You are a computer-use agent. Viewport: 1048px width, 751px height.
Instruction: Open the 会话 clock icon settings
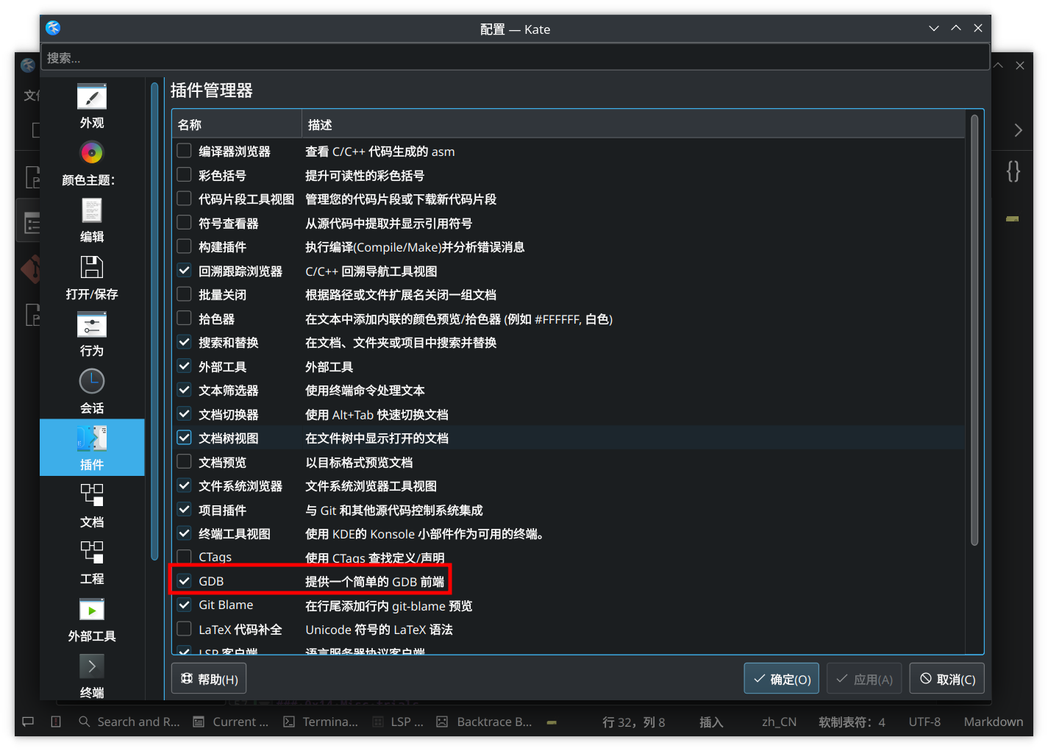point(91,381)
